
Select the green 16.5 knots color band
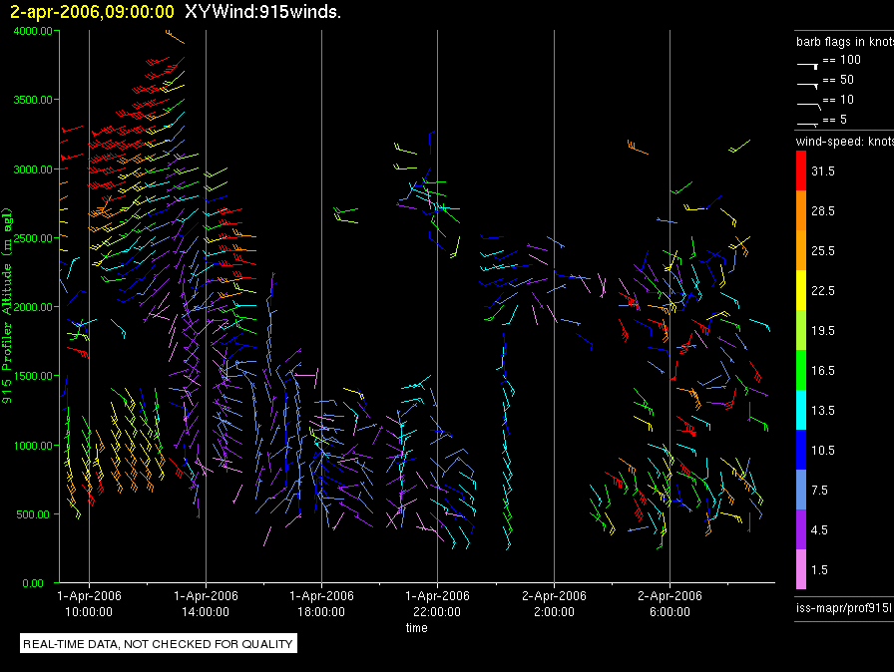801,370
